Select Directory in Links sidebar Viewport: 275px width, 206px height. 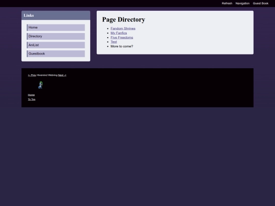pos(56,36)
